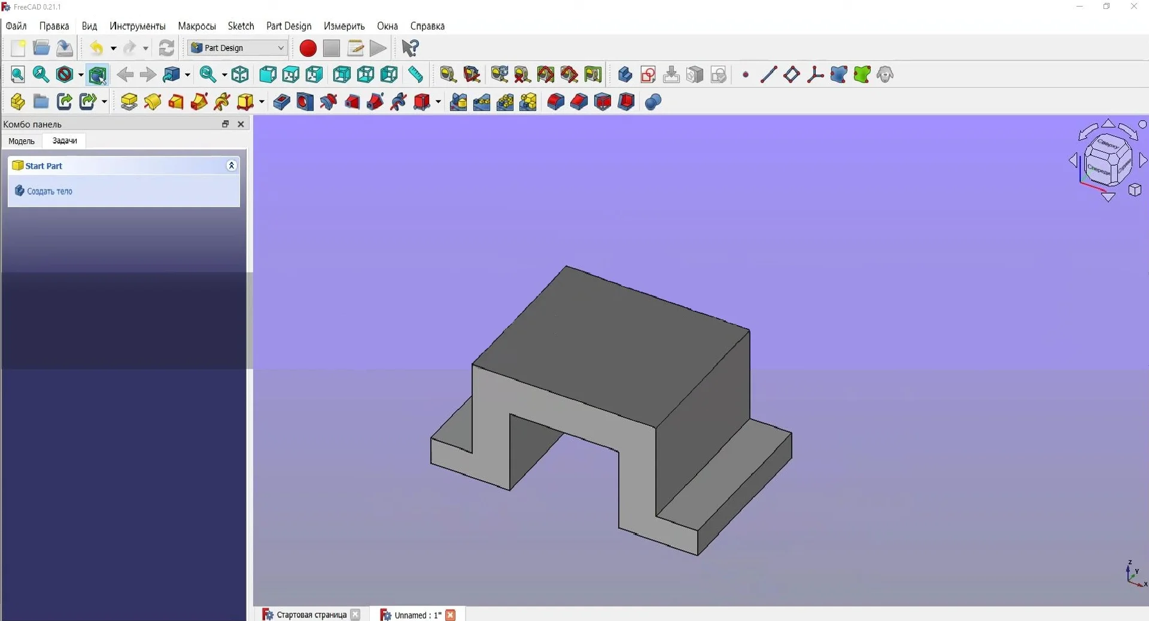
Task: Set the isometric view
Action: tap(240, 75)
